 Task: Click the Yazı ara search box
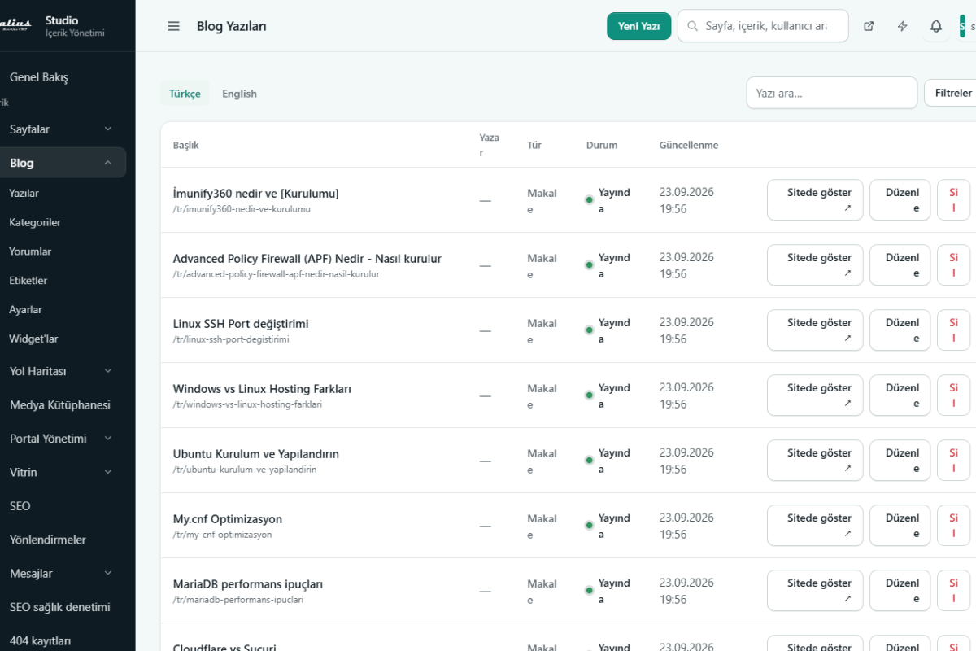click(832, 93)
